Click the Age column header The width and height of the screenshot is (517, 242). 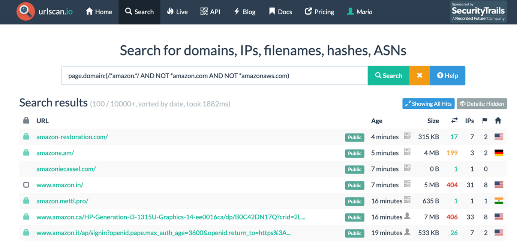pyautogui.click(x=377, y=121)
